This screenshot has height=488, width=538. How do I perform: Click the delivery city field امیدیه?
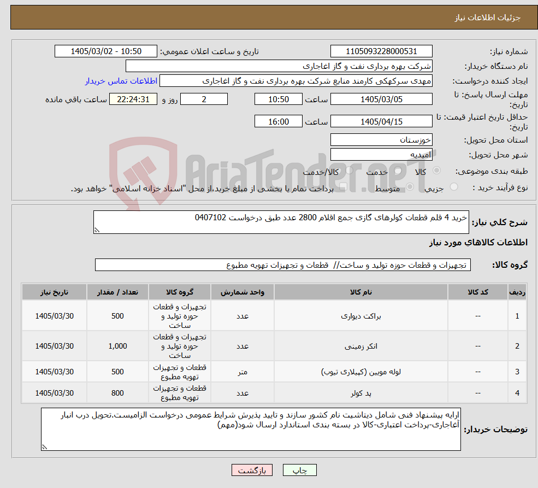click(381, 155)
